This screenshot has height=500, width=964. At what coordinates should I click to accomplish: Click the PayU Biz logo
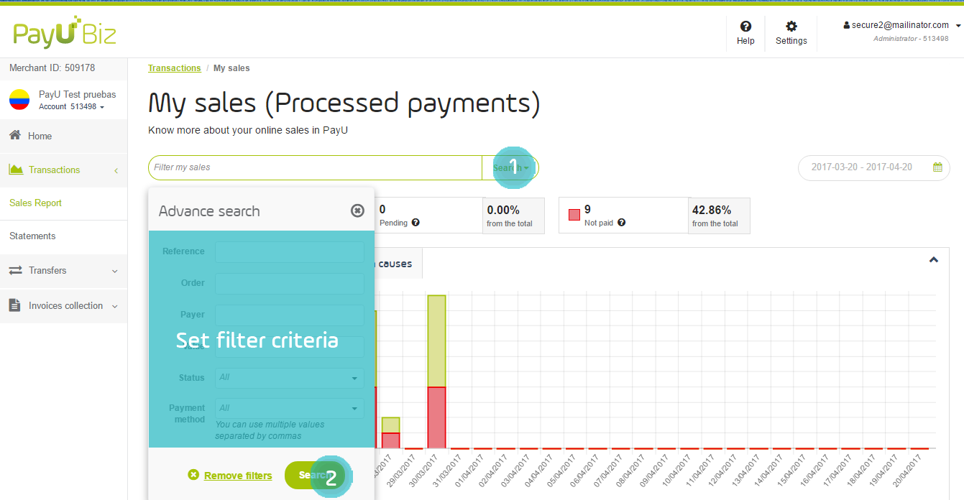(x=65, y=34)
